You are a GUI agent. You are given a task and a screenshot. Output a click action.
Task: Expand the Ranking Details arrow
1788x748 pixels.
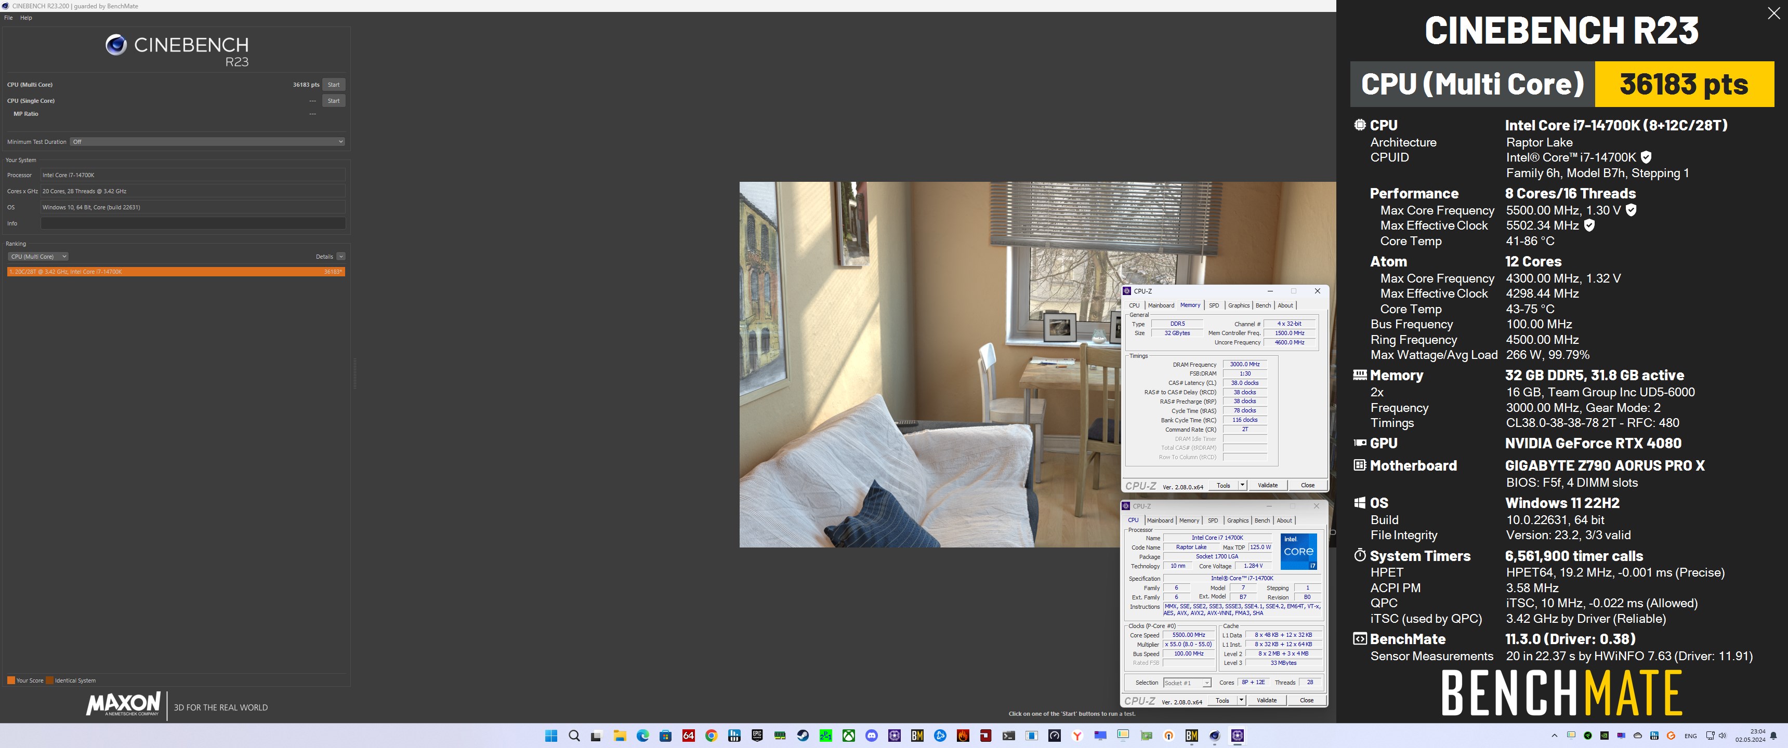pyautogui.click(x=341, y=257)
